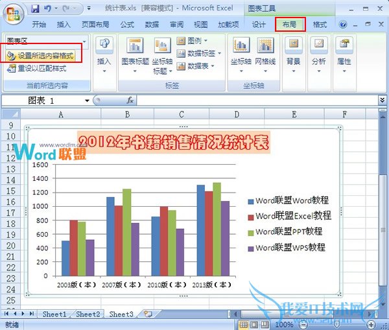Expand the 图表区 chart element dropdown
The image size is (389, 330).
pyautogui.click(x=84, y=41)
